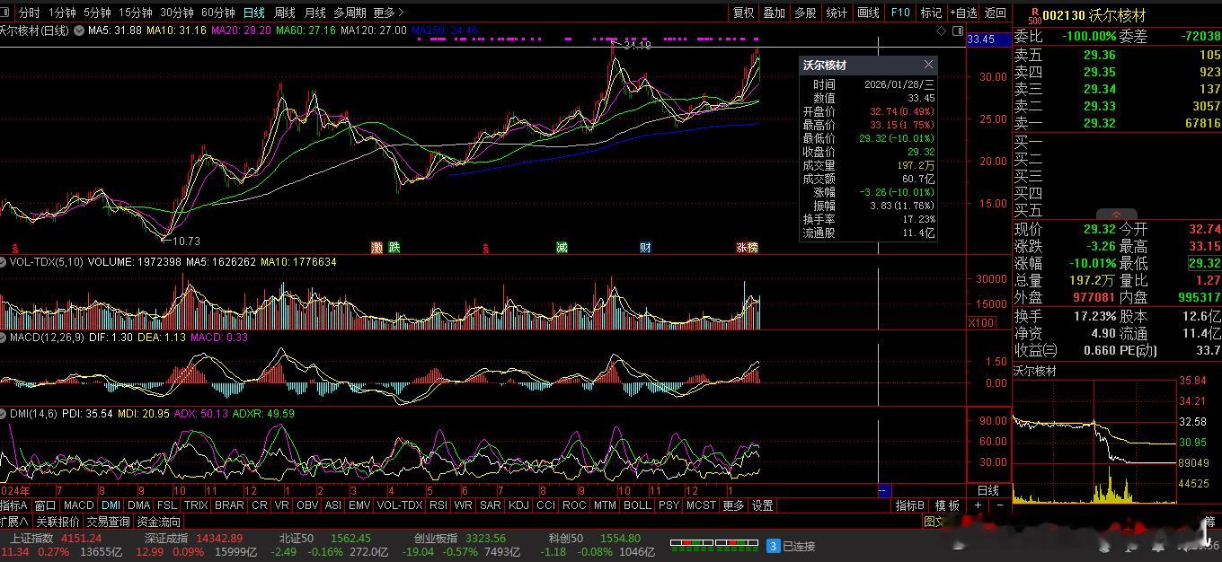
Task: Open indicator 设置 settings
Action: 762,505
